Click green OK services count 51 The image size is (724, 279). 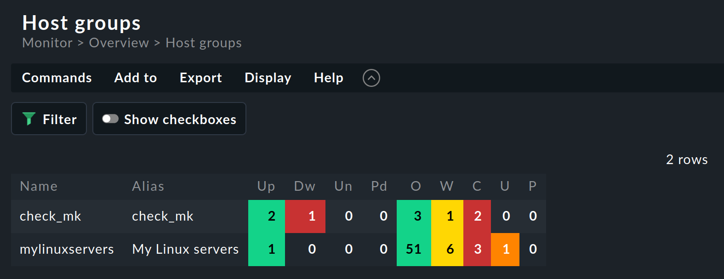click(x=413, y=249)
